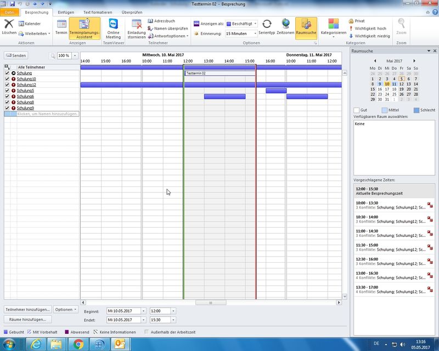The height and width of the screenshot is (351, 439).
Task: Switch to the Einfügen ribbon tab
Action: pos(66,12)
